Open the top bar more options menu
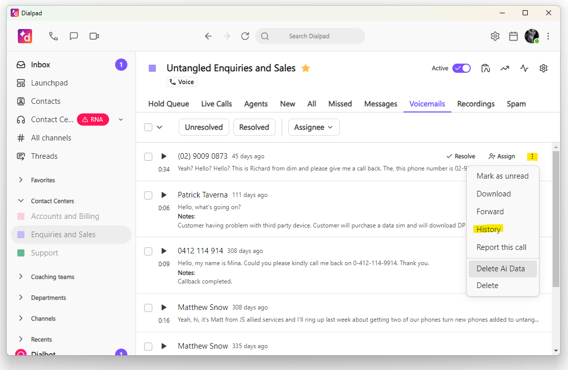Image resolution: width=568 pixels, height=370 pixels. 548,36
